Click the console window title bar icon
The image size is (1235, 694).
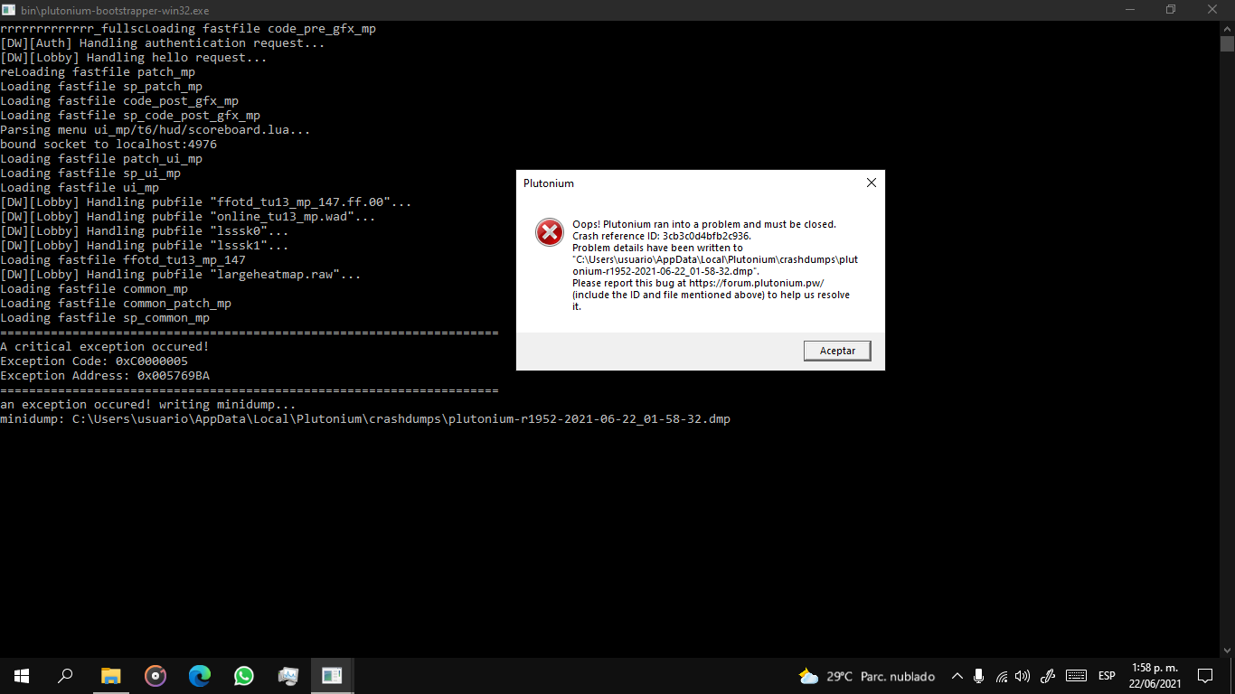tap(9, 10)
